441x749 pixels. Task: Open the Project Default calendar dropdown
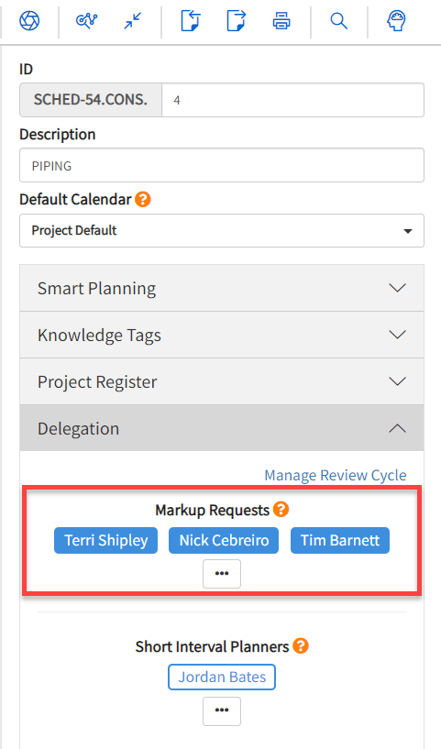(222, 231)
